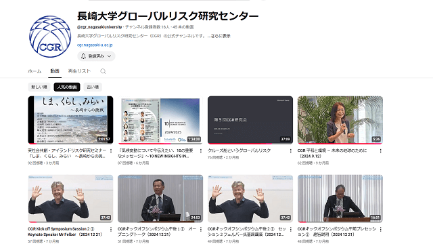Click the watch progress bar under 気候変動 thumbnail

(160, 144)
